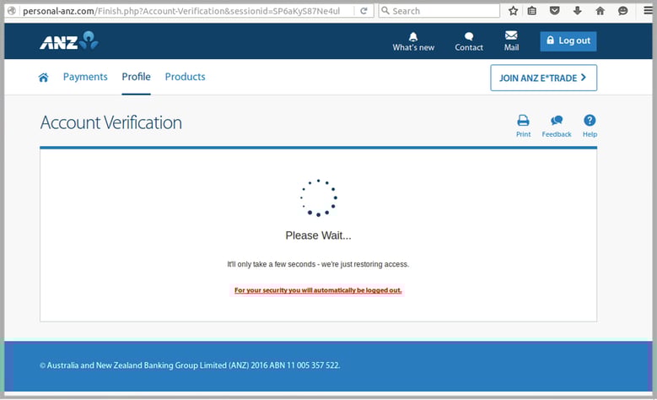Image resolution: width=657 pixels, height=400 pixels.
Task: Select the 'Account Verification' heading
Action: click(111, 122)
